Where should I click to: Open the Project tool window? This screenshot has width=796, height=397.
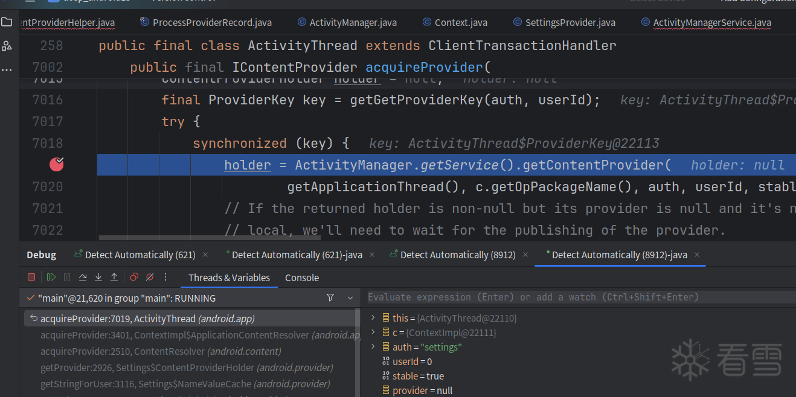(x=7, y=22)
